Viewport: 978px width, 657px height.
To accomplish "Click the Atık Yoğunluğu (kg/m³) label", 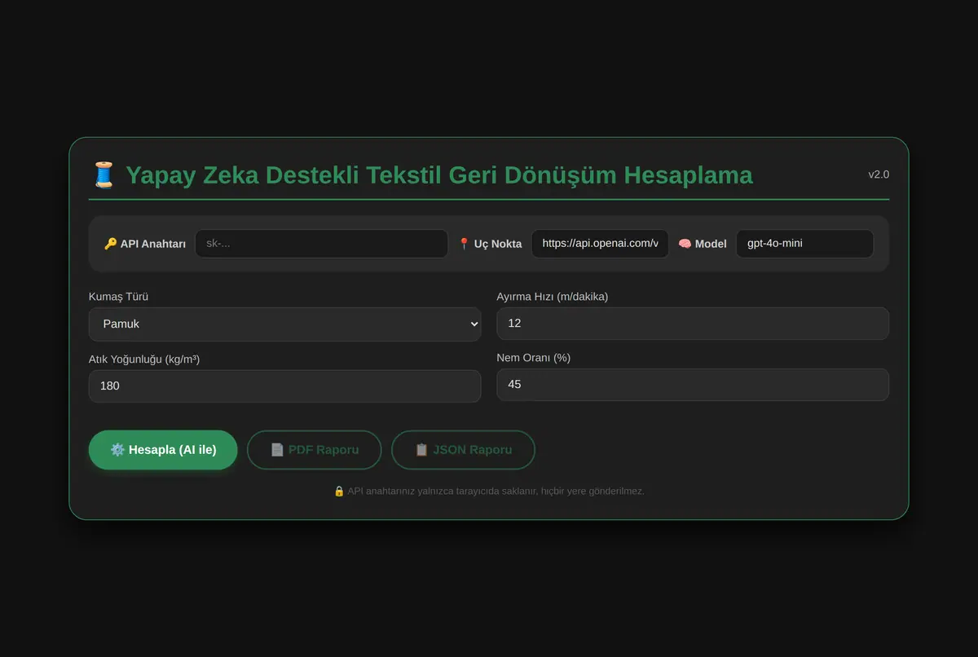I will tap(144, 359).
